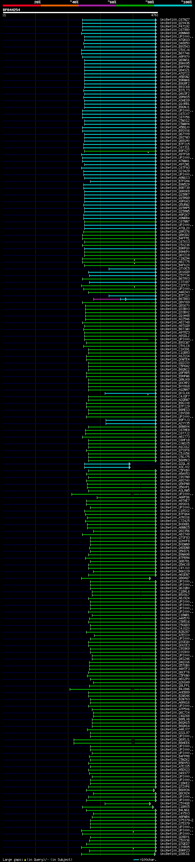Select the UniRef100_B9S543 label
Image resolution: width=195 pixels, height=862 pixels.
(175, 46)
